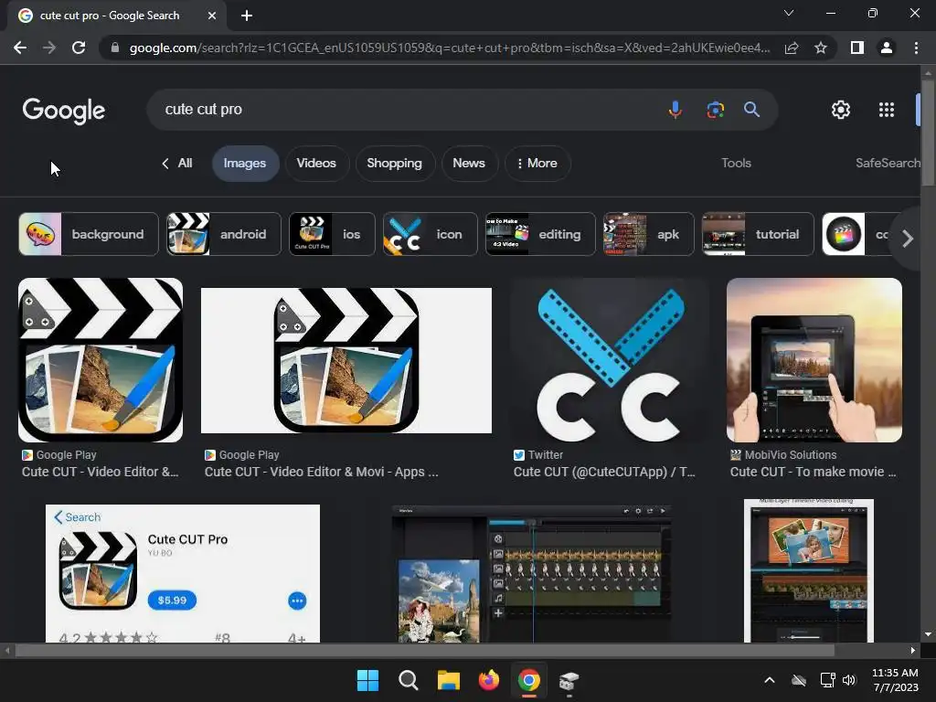Go forward to next page
The image size is (936, 702).
coord(49,48)
